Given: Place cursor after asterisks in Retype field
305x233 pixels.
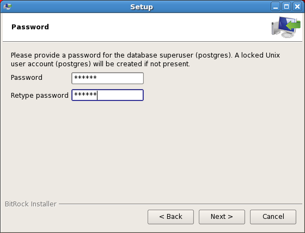Looking at the screenshot, I should tap(97, 95).
